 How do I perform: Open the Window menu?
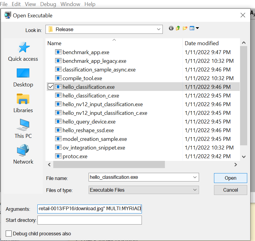(70, 4)
